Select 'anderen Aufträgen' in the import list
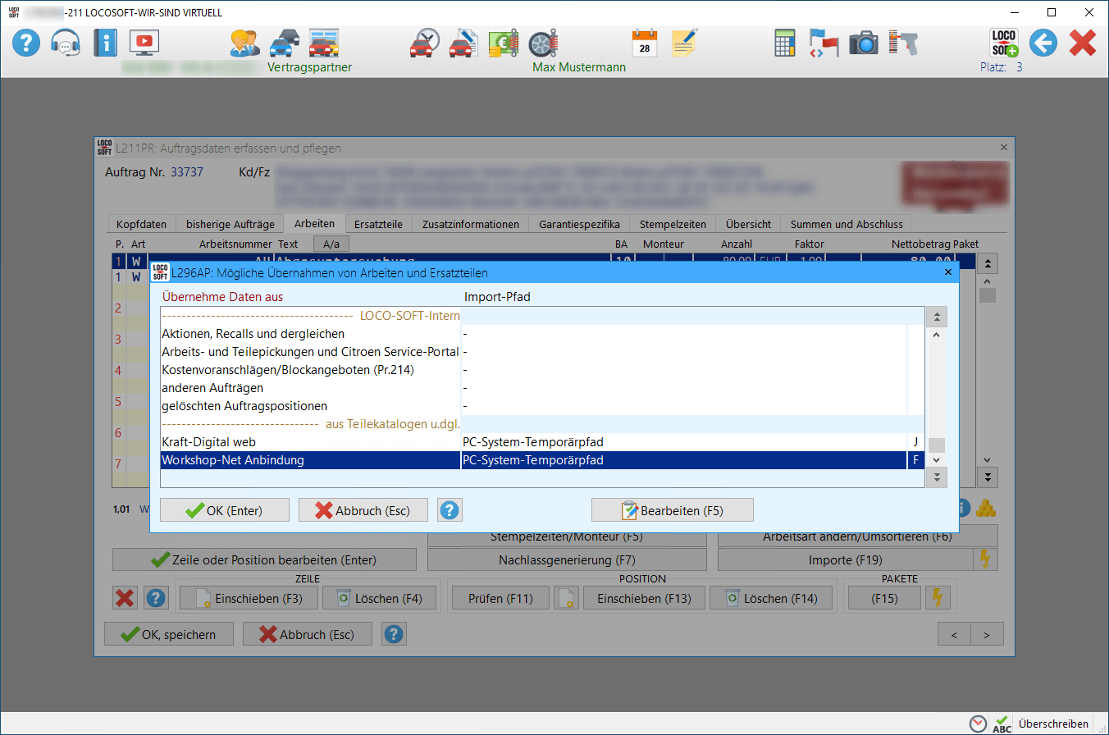Image resolution: width=1109 pixels, height=735 pixels. tap(310, 388)
